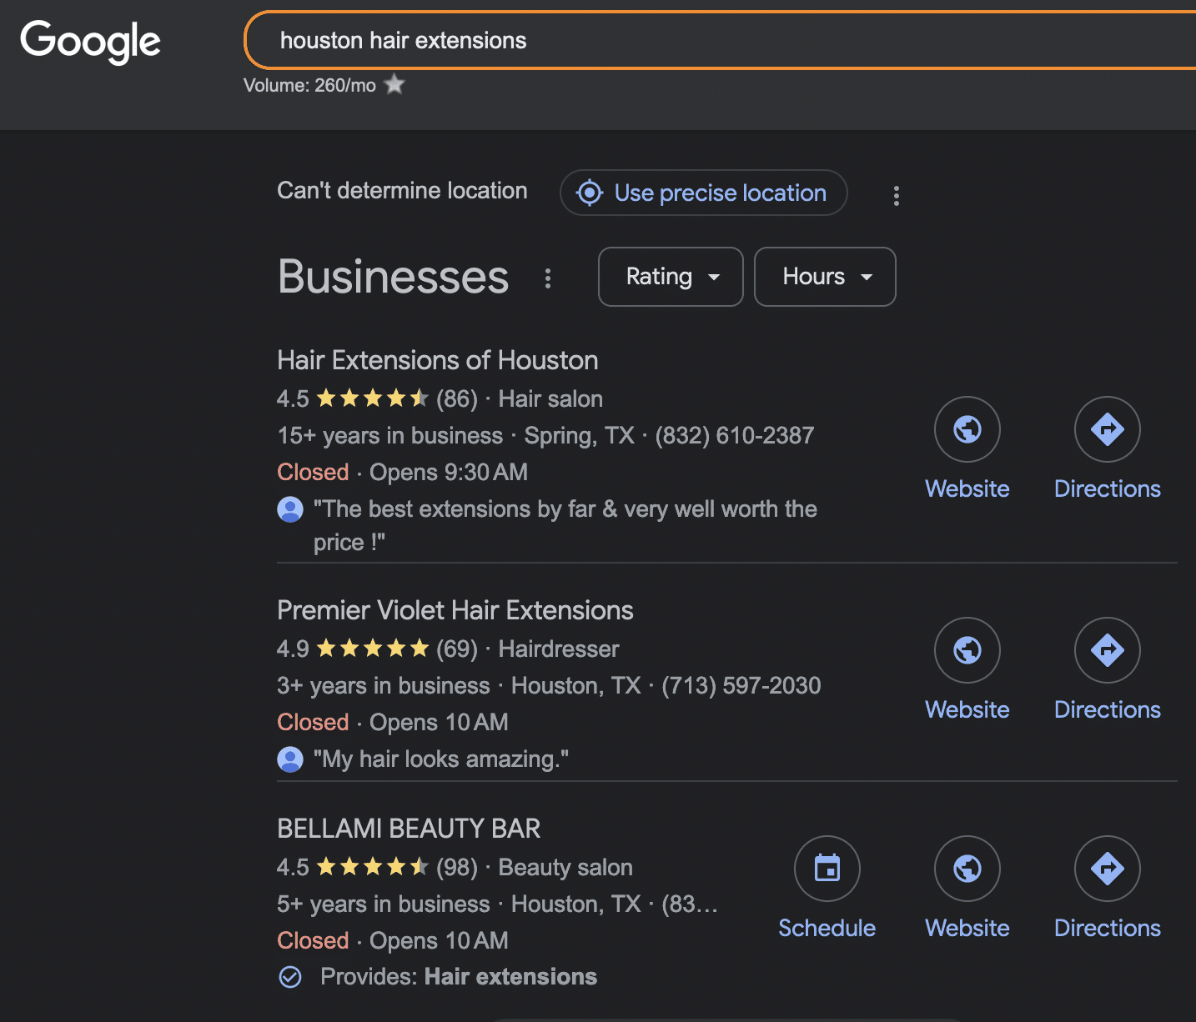The width and height of the screenshot is (1196, 1022).
Task: Get Directions to BELLAMI BEAUTY BAR
Action: [x=1107, y=869]
